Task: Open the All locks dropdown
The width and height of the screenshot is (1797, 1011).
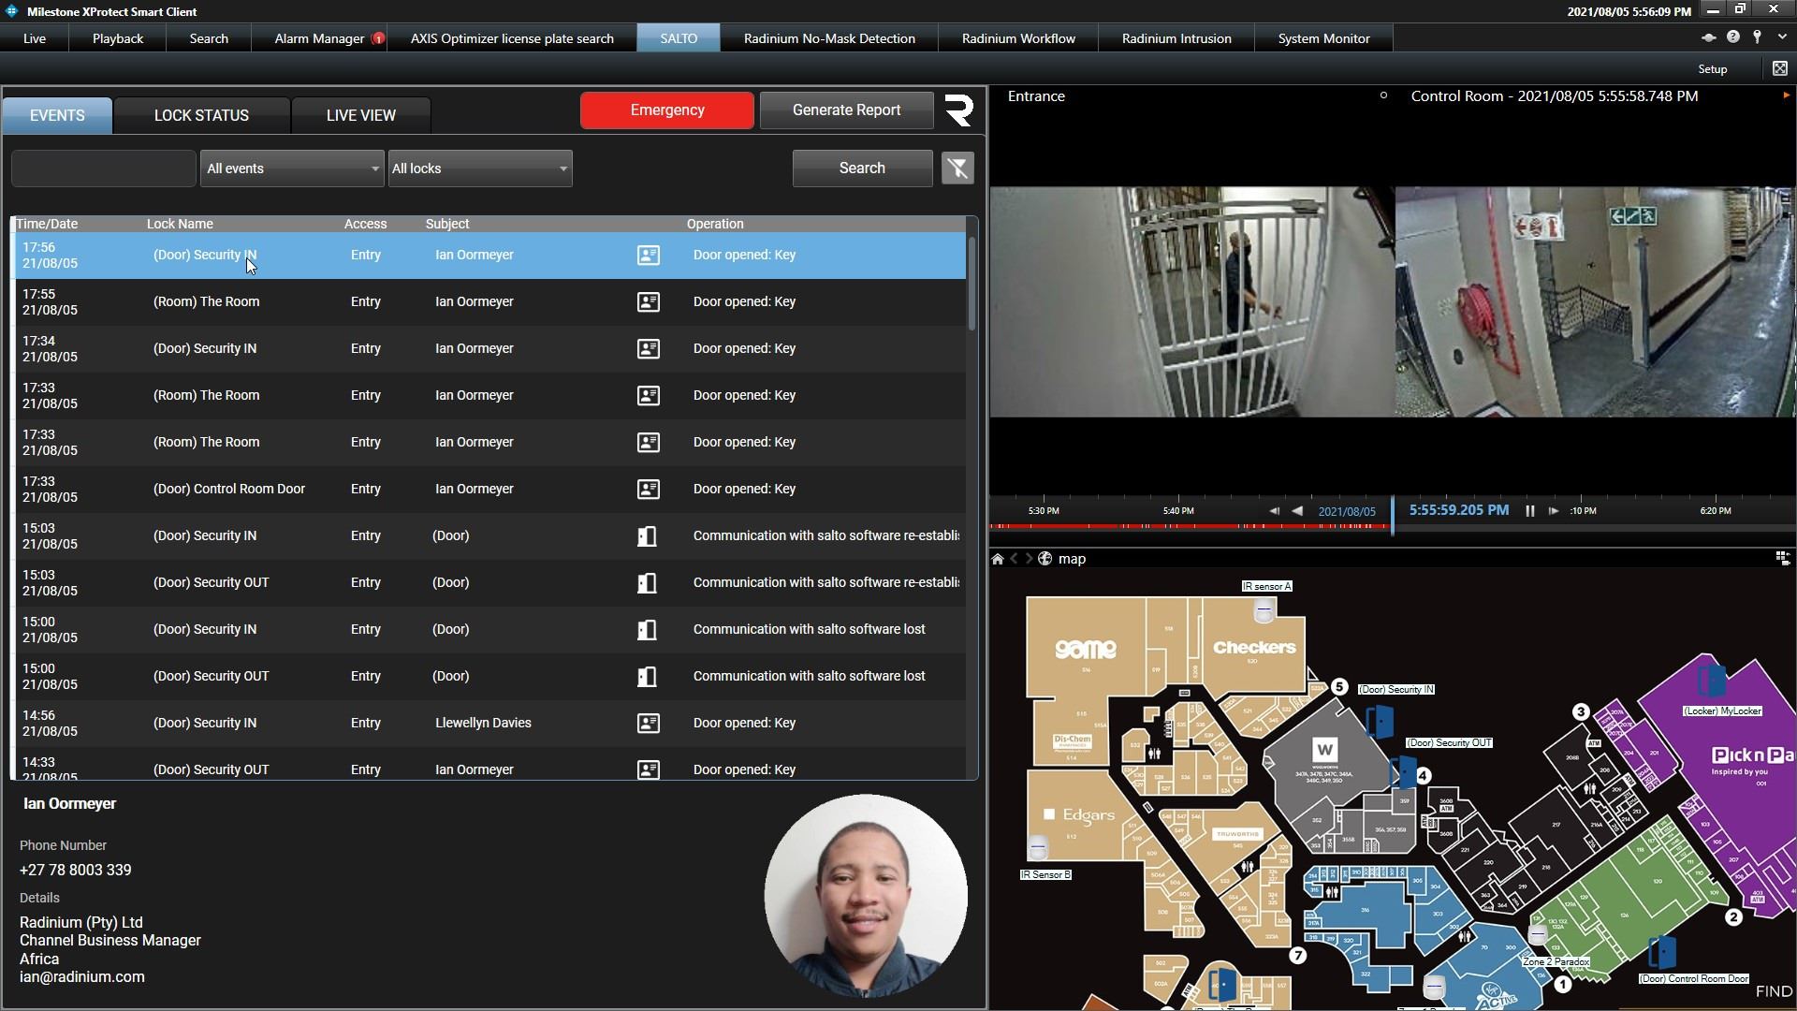Action: (x=480, y=168)
